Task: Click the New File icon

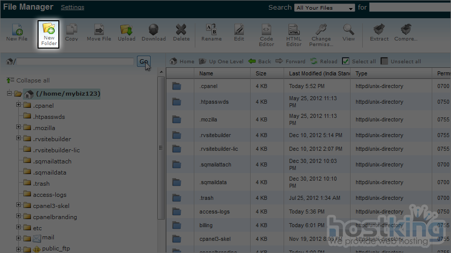Action: coord(17,32)
